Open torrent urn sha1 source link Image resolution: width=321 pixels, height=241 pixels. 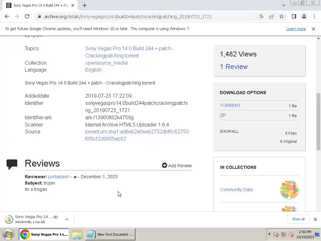click(x=137, y=135)
